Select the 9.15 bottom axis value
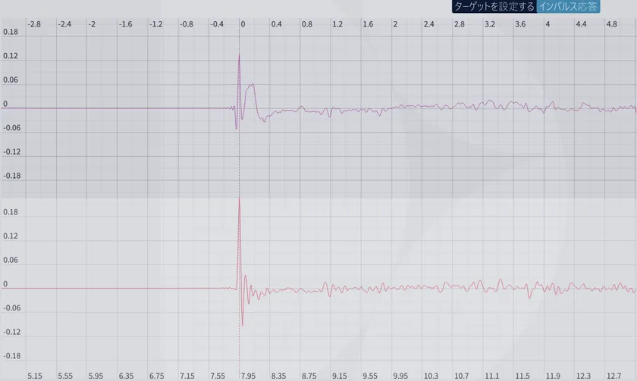 (x=339, y=376)
